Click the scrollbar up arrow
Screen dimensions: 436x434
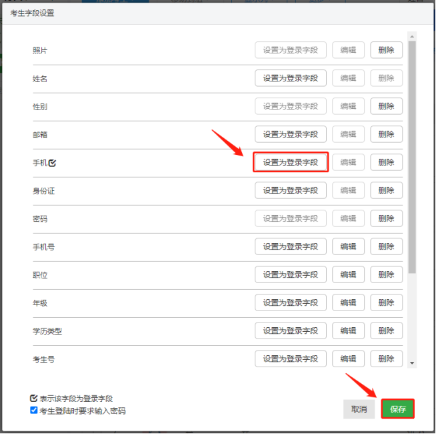412,37
